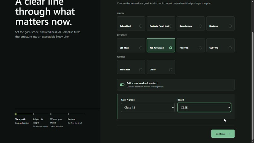Click the FLEXIBLE section label

tap(121, 57)
